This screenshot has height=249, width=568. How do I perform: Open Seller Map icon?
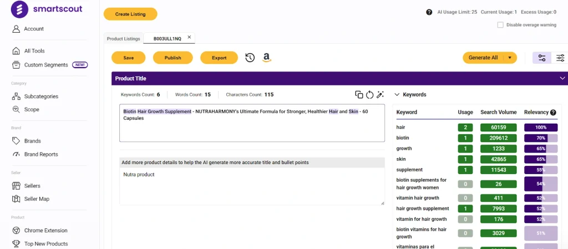click(x=16, y=199)
